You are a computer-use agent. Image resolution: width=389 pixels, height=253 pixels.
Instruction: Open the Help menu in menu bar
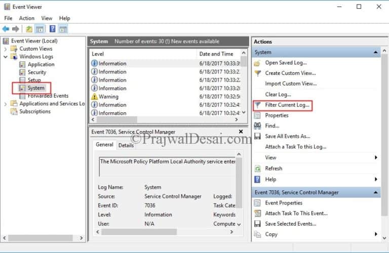(64, 18)
